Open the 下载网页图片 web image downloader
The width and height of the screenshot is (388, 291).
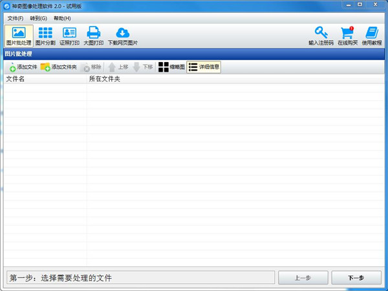(122, 36)
